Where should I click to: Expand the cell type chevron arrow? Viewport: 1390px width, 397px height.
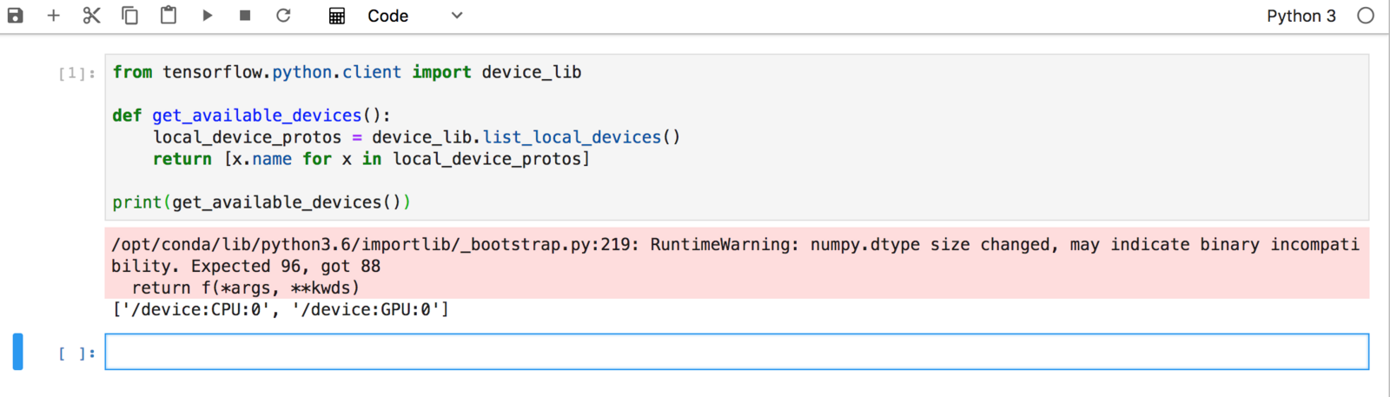tap(457, 16)
